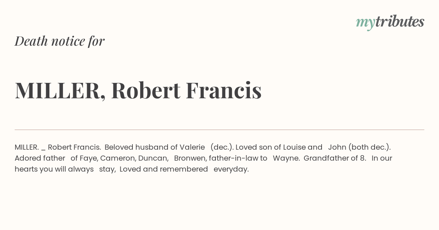Click the green 'my' part of logo
Image resolution: width=439 pixels, height=230 pixels.
(x=365, y=24)
